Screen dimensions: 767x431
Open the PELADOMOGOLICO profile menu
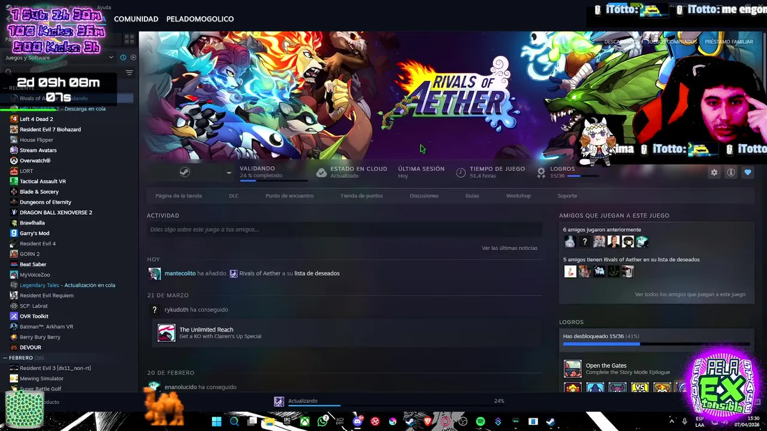[x=200, y=19]
